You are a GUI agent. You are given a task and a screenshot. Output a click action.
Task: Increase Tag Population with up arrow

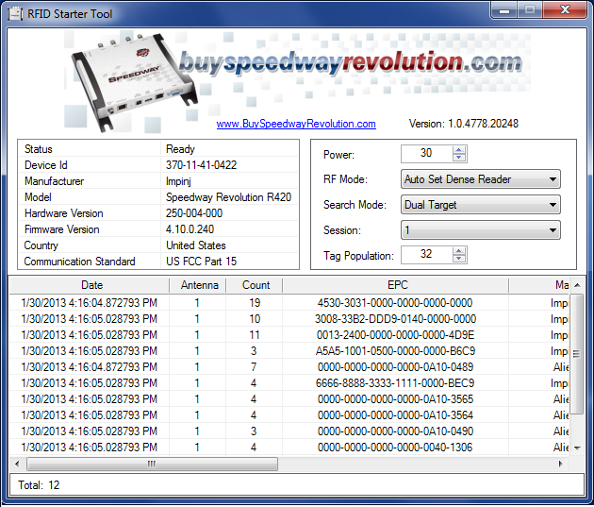pyautogui.click(x=459, y=251)
